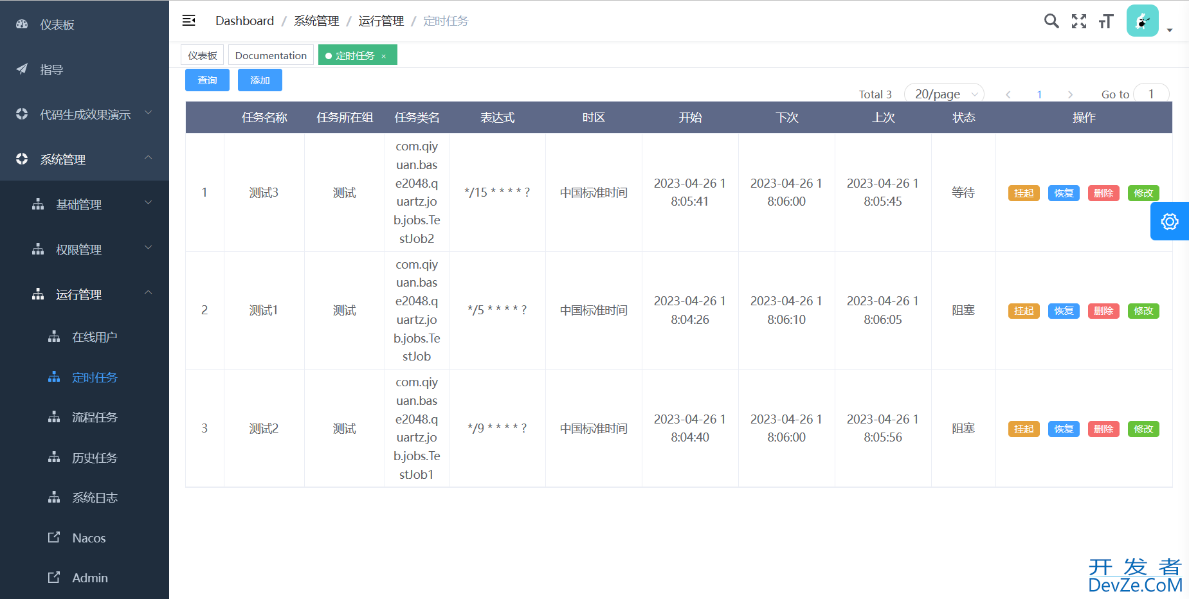The width and height of the screenshot is (1189, 599).
Task: Click the 权限管理 tree icon
Action: [38, 249]
